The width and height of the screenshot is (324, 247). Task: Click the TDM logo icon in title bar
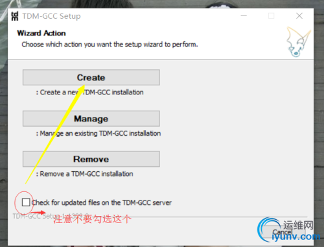tap(15, 16)
